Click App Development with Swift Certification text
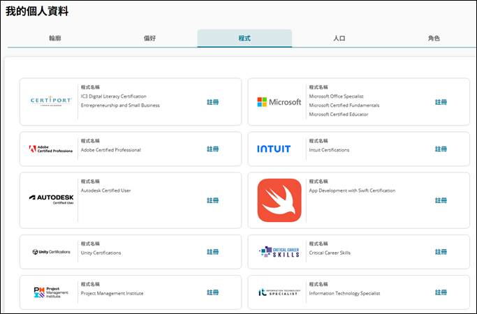This screenshot has height=314, width=477. coord(352,190)
